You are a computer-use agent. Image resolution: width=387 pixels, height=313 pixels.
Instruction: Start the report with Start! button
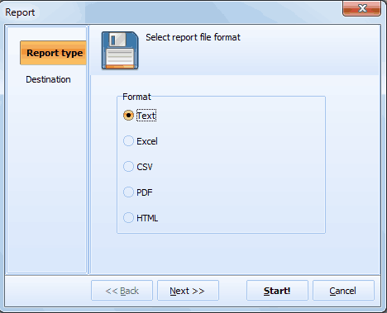coord(277,291)
